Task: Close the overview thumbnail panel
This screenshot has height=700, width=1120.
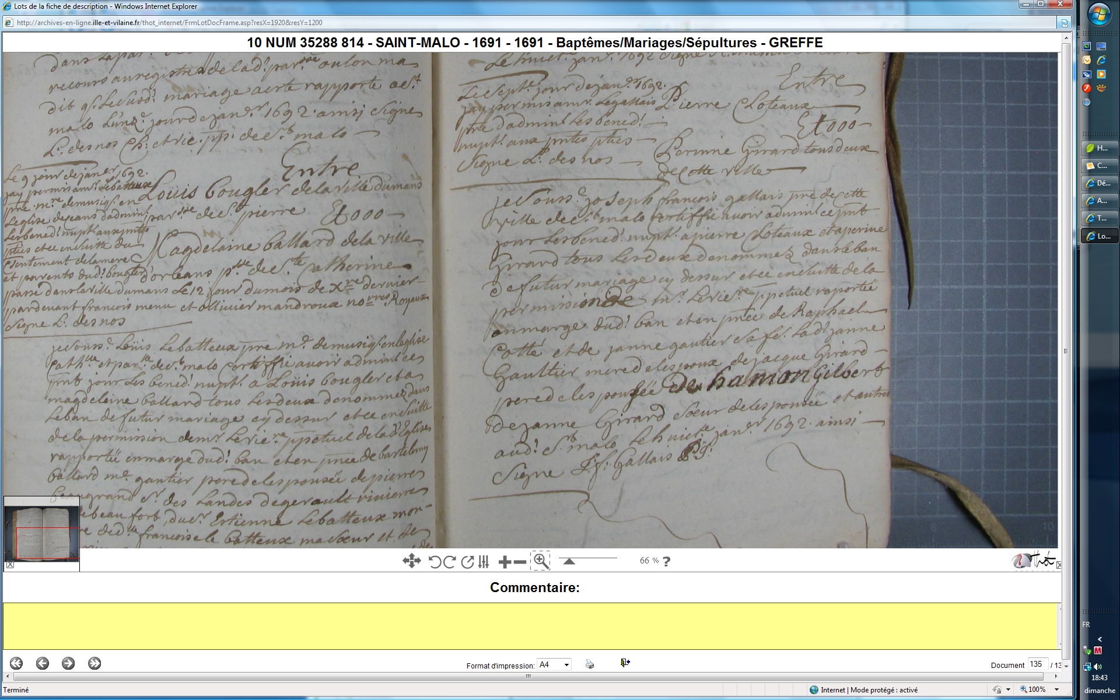Action: click(10, 565)
